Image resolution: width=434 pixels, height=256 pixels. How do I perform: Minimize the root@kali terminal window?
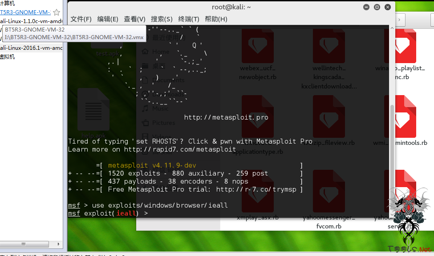click(366, 7)
